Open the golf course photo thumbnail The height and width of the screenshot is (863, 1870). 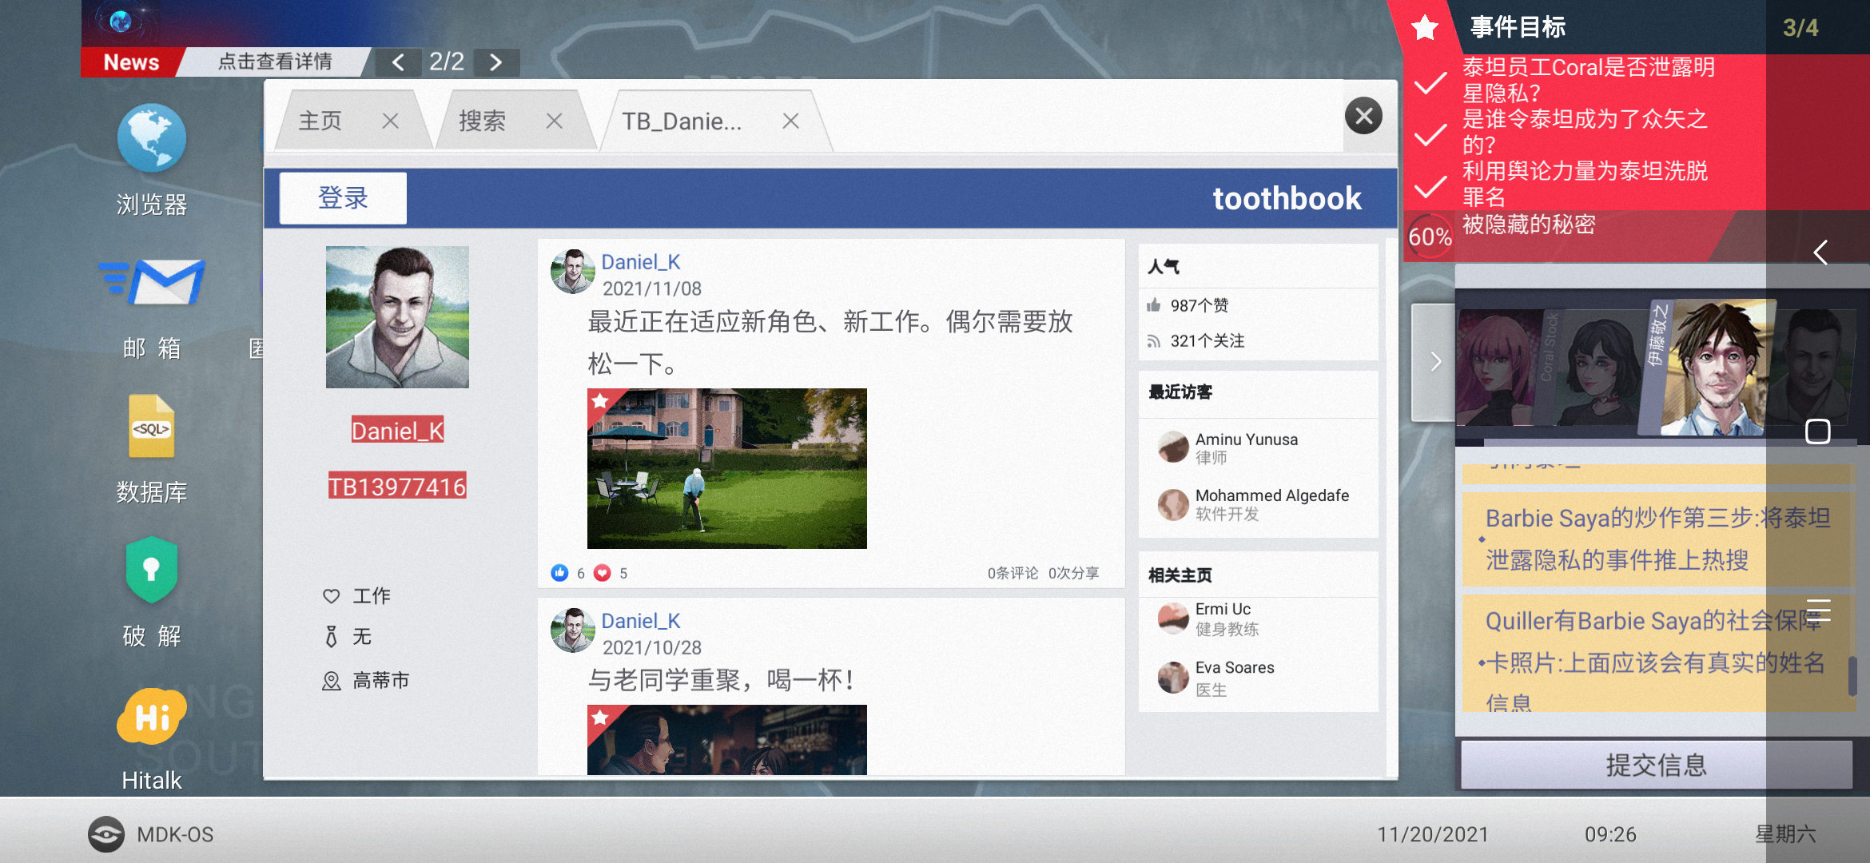(x=726, y=468)
